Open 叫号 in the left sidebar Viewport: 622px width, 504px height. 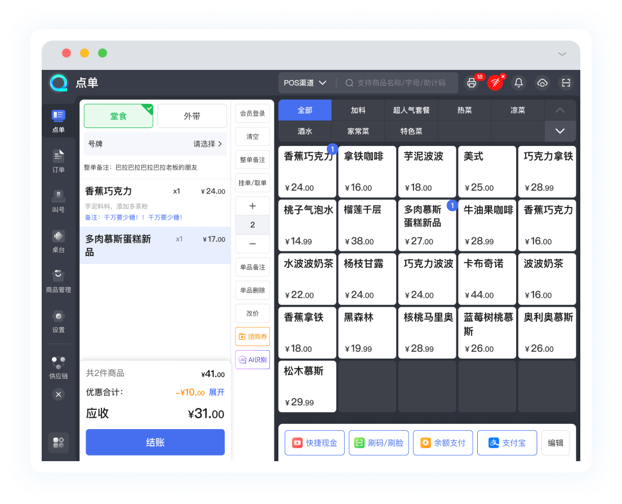pyautogui.click(x=59, y=201)
